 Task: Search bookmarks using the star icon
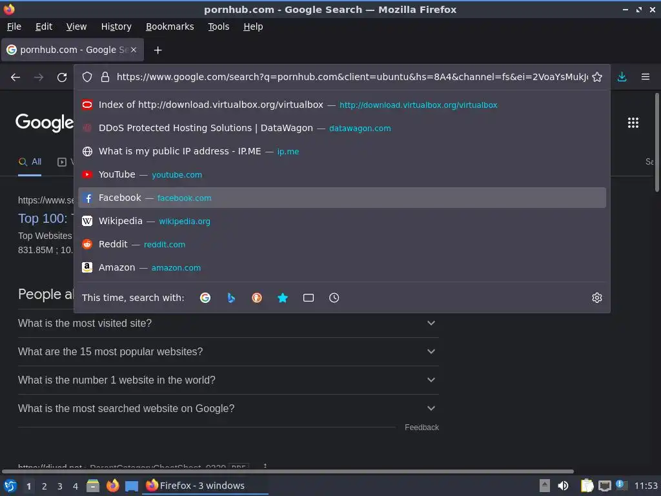pyautogui.click(x=283, y=298)
